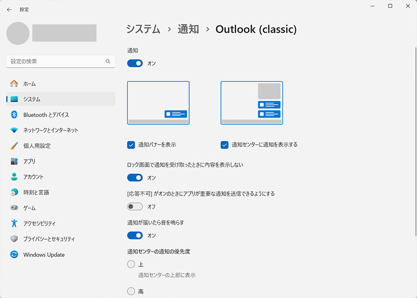
Task: Uncheck 通知センターに通知を表示する checkbox
Action: pos(225,145)
